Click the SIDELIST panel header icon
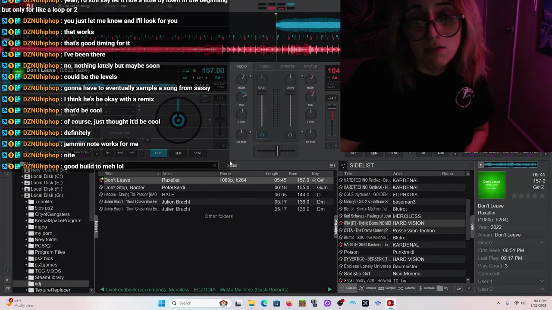This screenshot has height=310, width=552. pos(343,165)
